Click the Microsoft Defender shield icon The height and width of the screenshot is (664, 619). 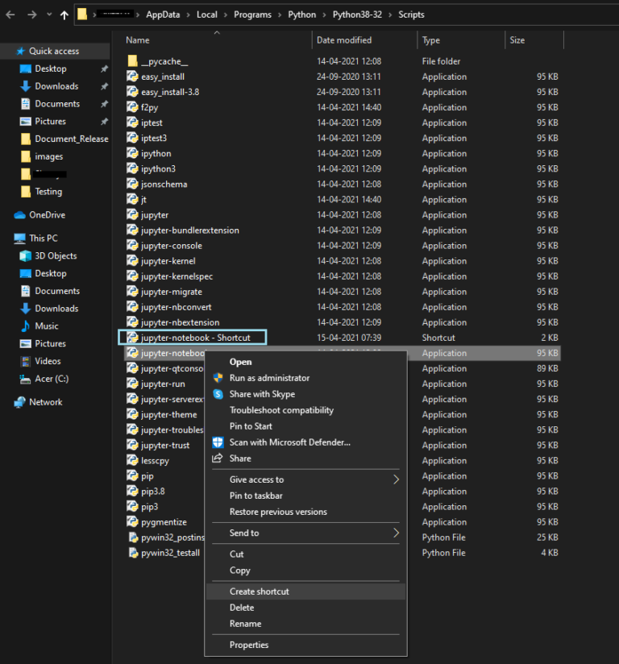[x=218, y=442]
